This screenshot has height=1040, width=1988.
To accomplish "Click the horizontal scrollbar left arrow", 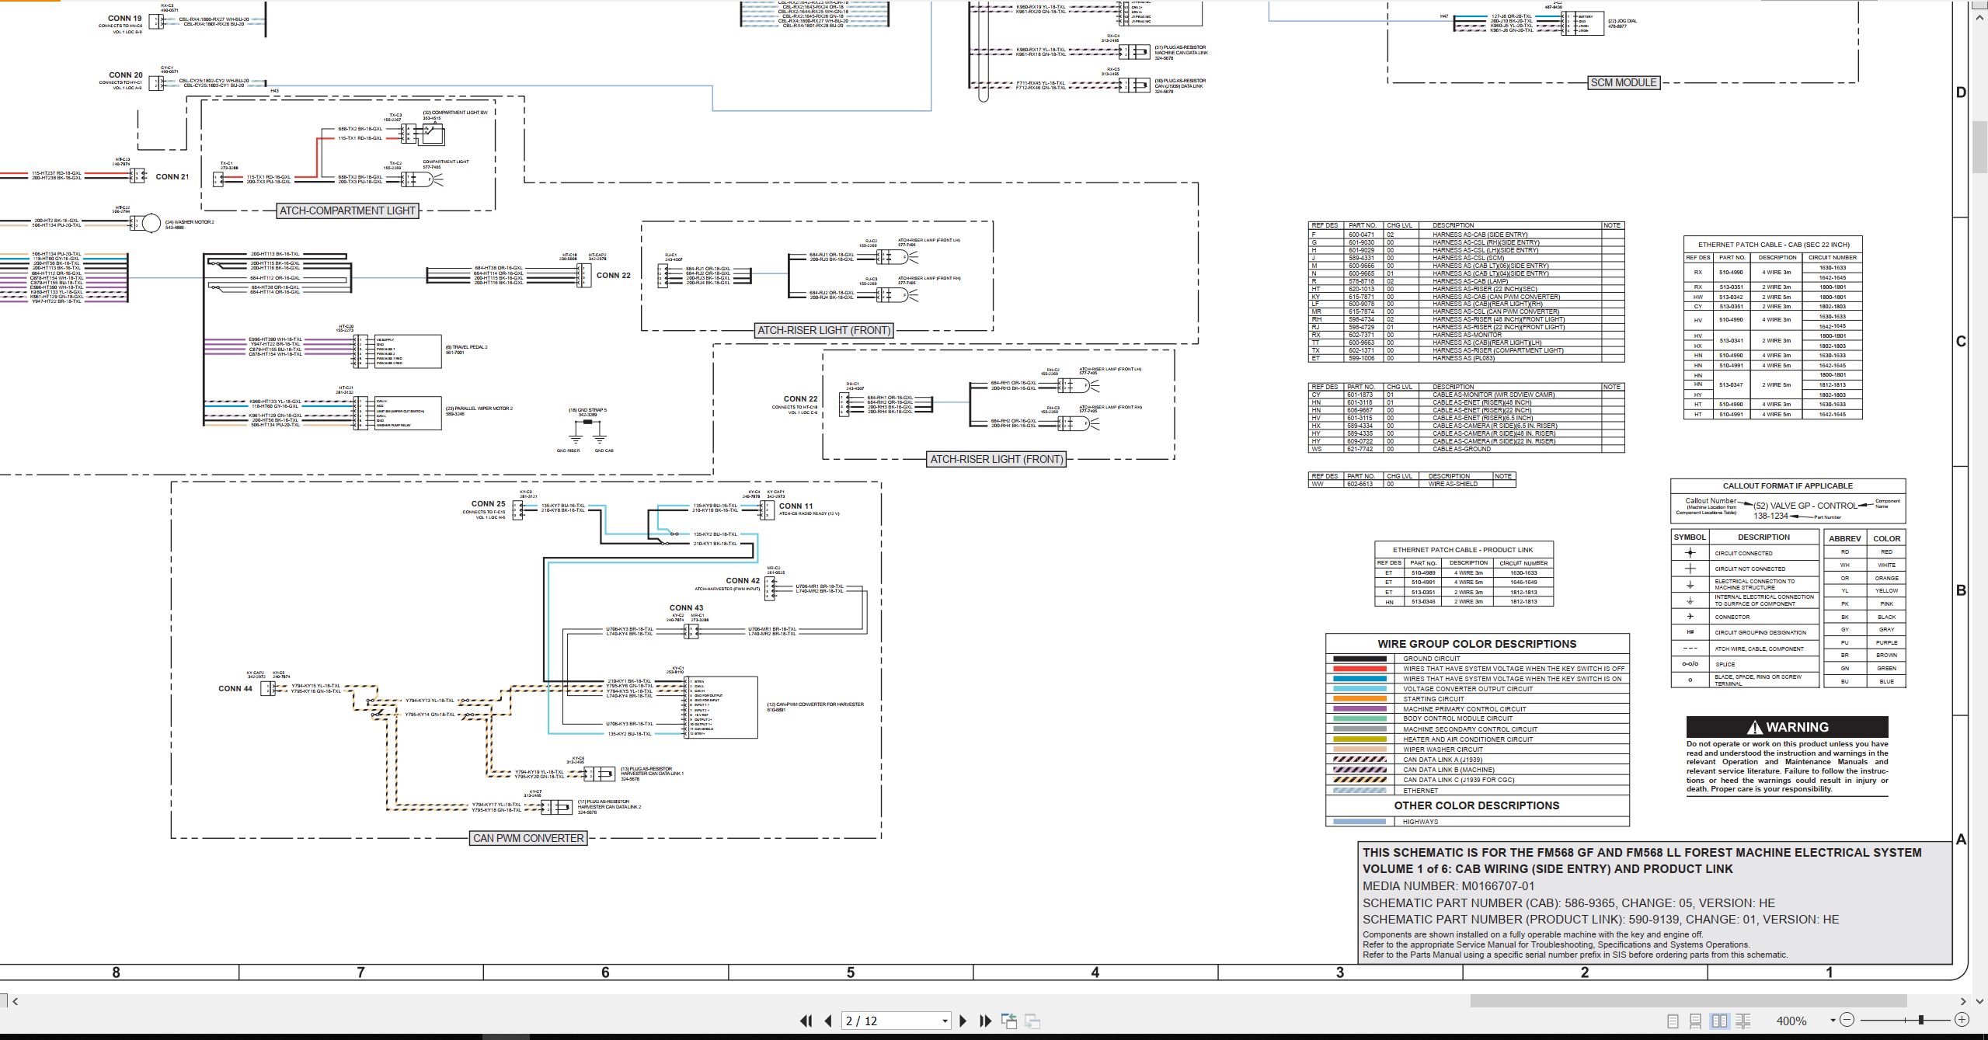I will (15, 1001).
